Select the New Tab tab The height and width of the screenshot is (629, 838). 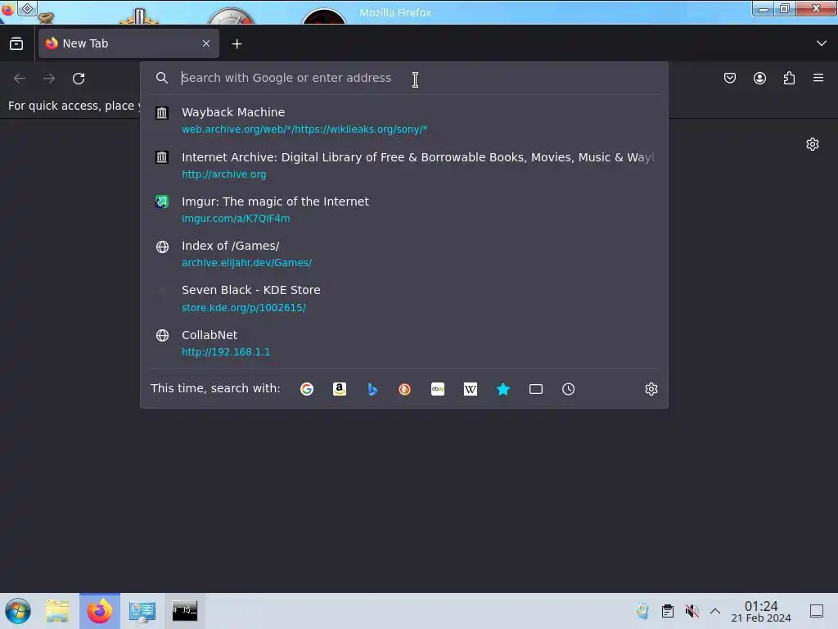point(128,43)
